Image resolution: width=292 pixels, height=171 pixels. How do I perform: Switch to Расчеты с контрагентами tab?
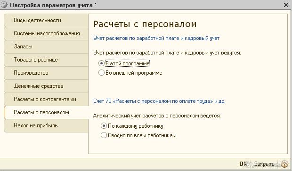pos(46,99)
